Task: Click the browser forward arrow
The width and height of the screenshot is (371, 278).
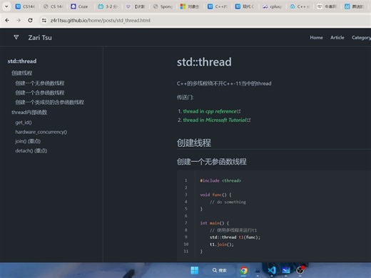Action: [19, 21]
